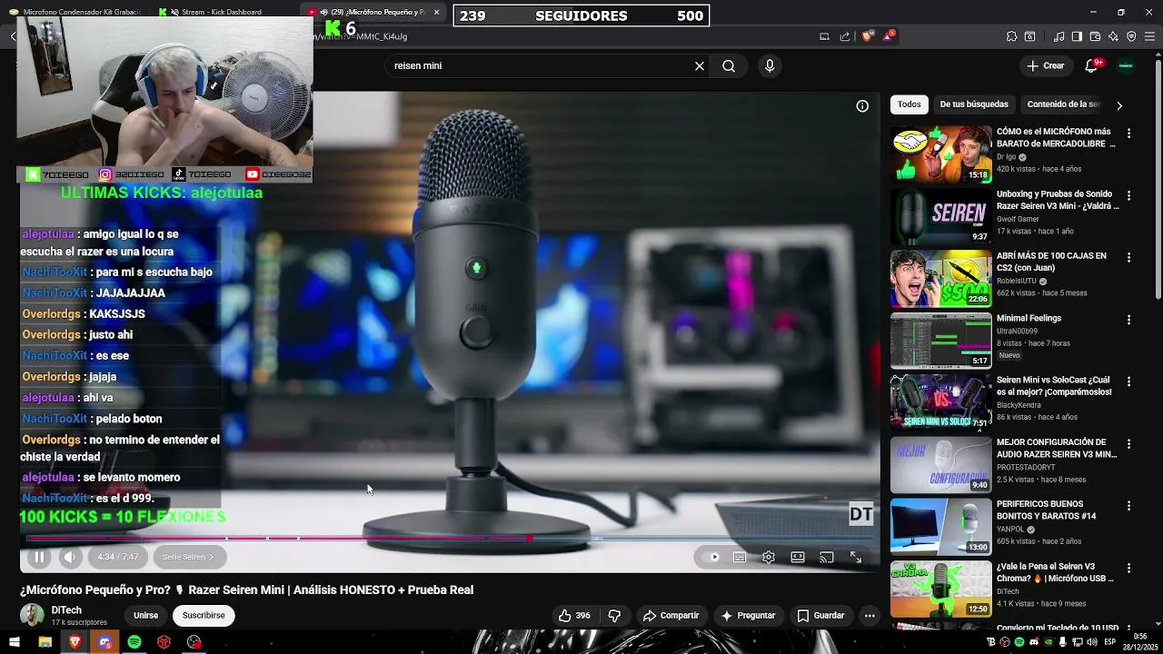Cast the video with the cast icon
Viewport: 1163px width, 654px height.
[827, 557]
